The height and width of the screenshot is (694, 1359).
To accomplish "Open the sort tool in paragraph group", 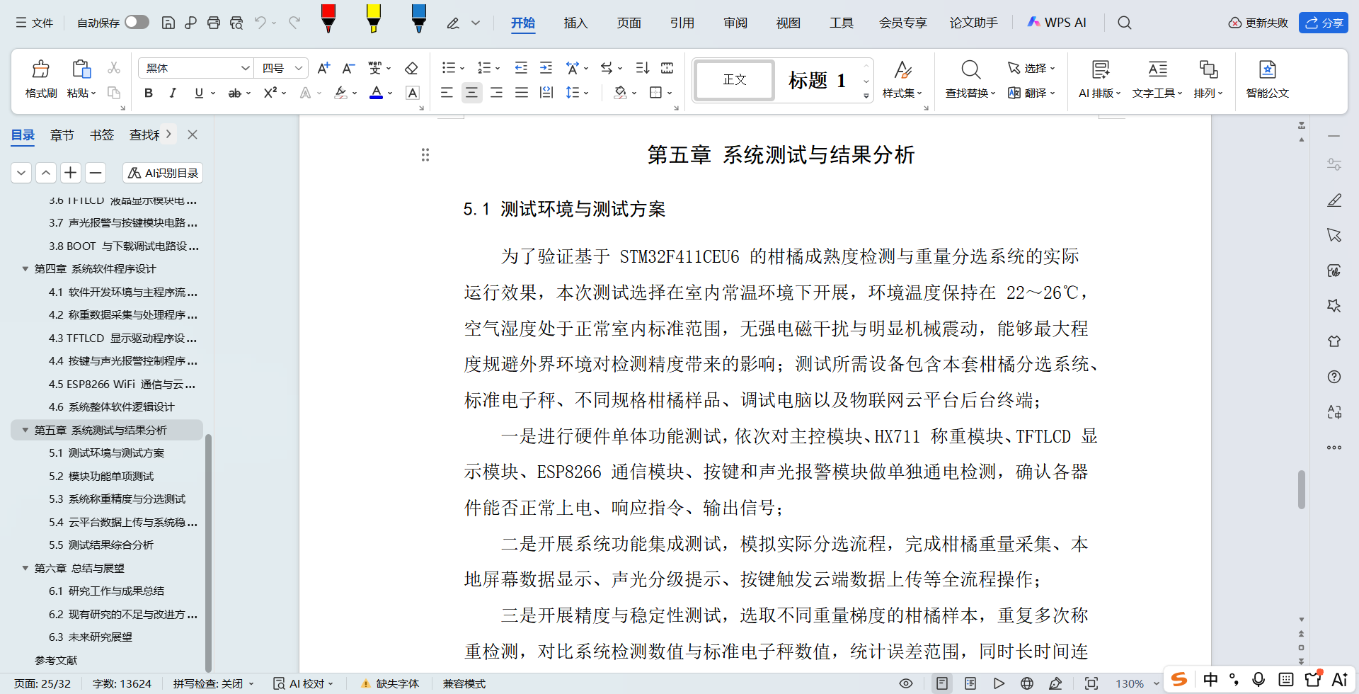I will [642, 68].
